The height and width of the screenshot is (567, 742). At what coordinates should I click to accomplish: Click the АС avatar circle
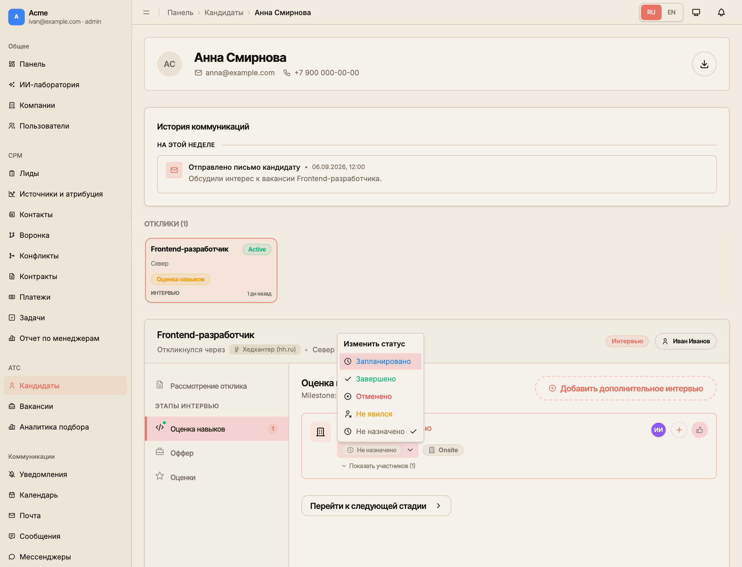coord(170,64)
